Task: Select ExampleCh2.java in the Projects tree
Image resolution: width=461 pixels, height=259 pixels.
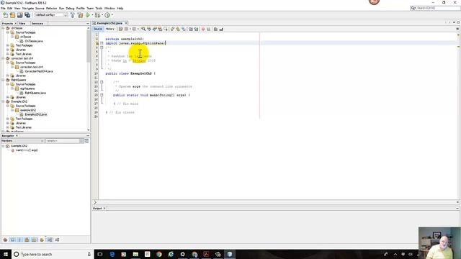Action: pyautogui.click(x=36, y=114)
